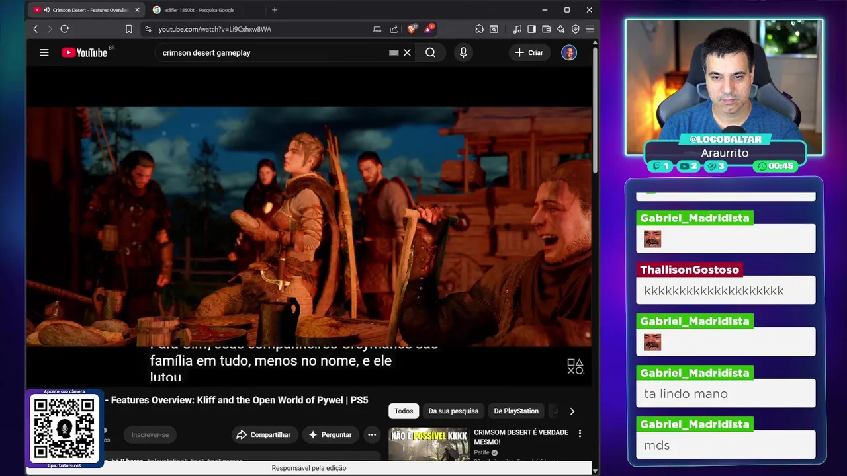Screen dimensions: 847x476
Task: Open Brave Shields lion icon
Action: click(412, 29)
